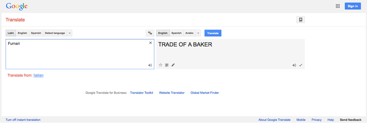Choose Arabic as target language
This screenshot has height=123, width=367.
(x=190, y=33)
